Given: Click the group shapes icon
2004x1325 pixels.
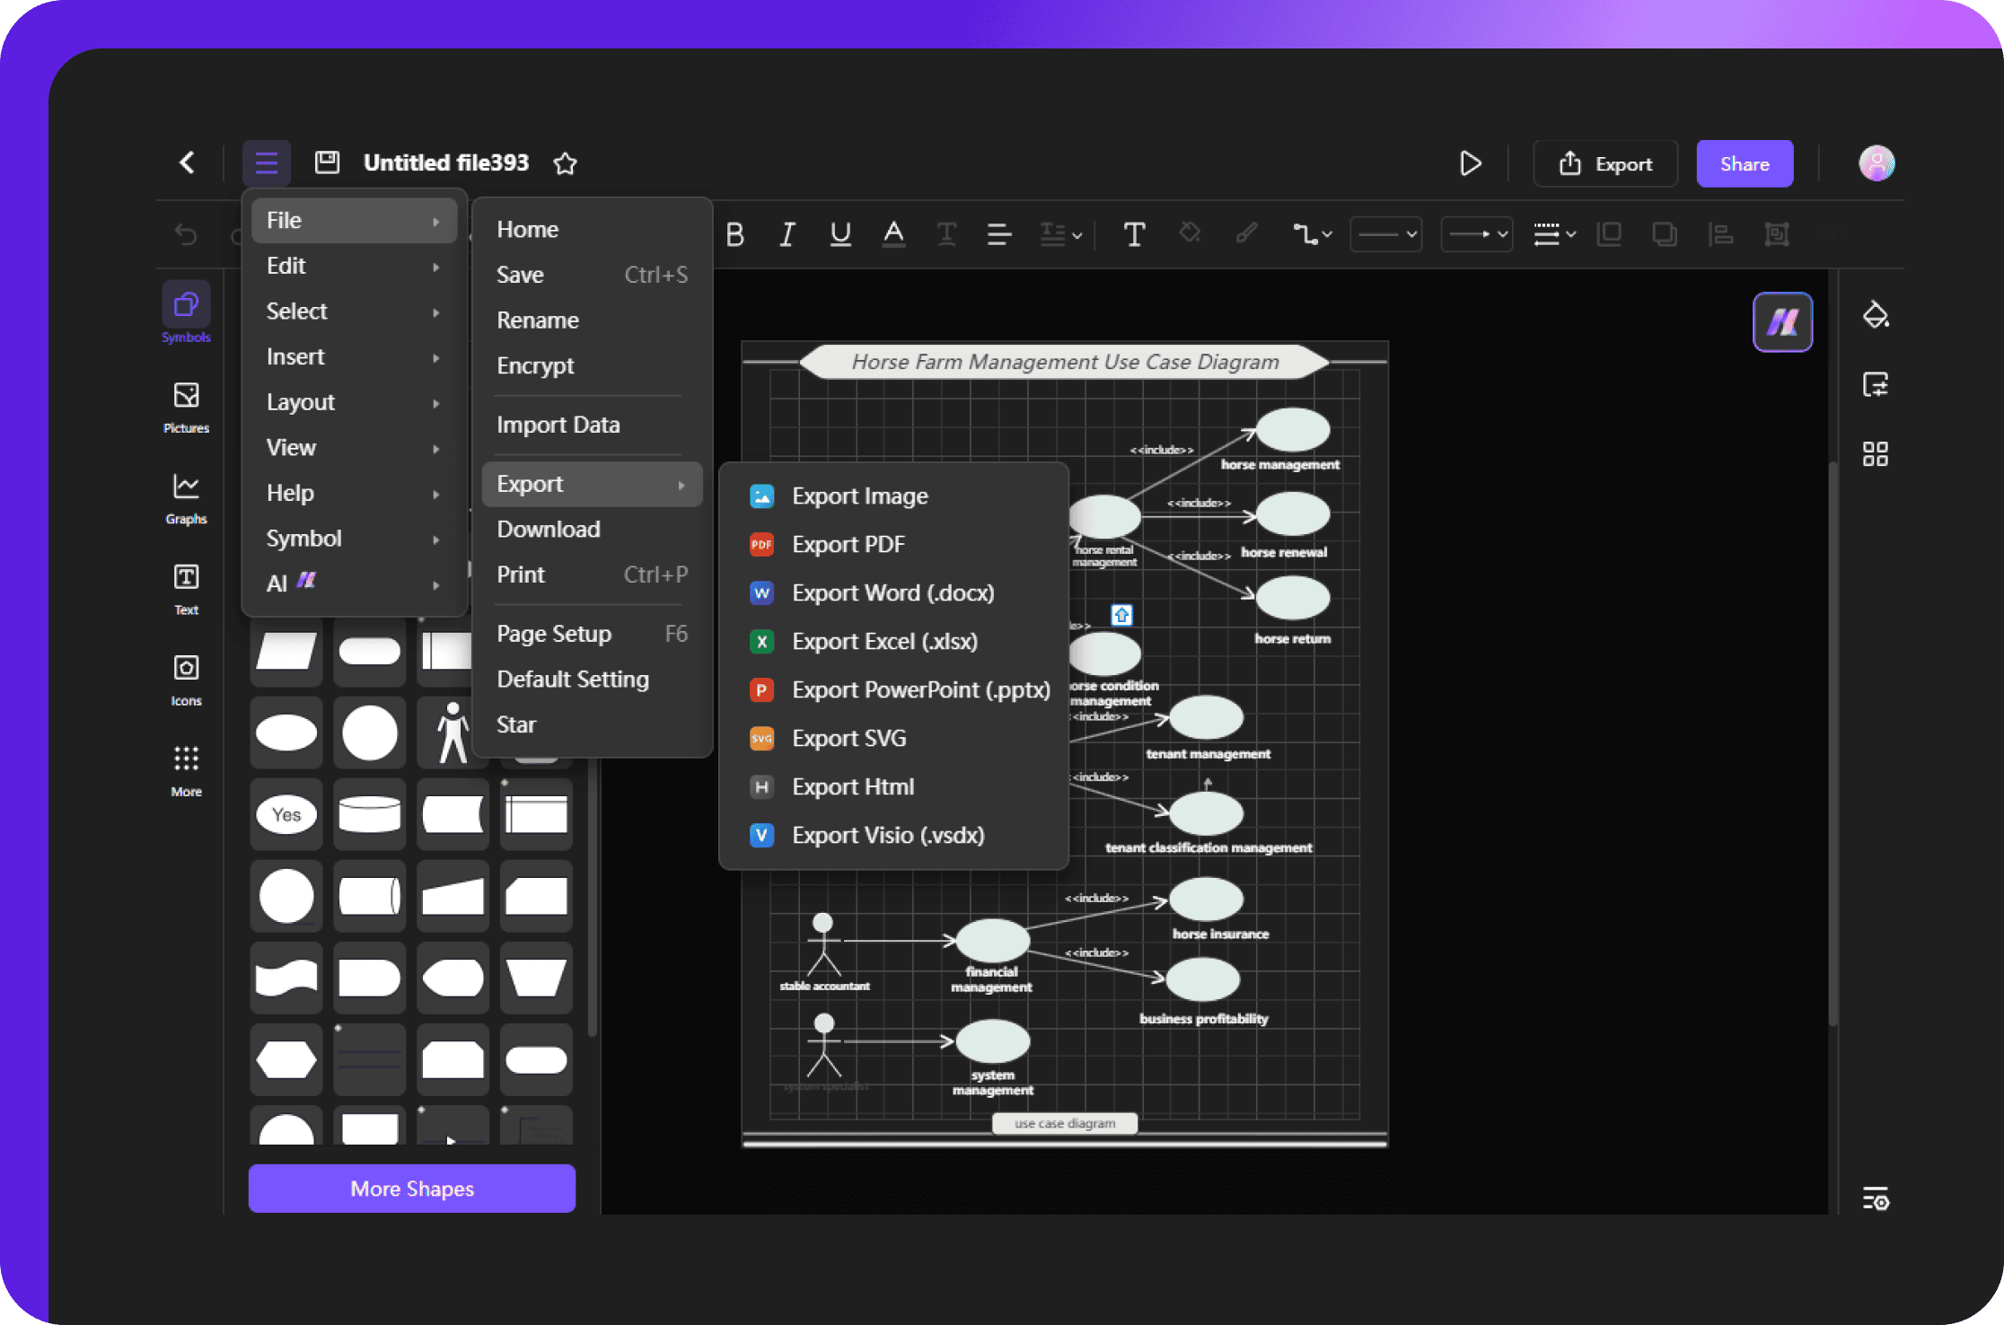Looking at the screenshot, I should coord(1777,234).
